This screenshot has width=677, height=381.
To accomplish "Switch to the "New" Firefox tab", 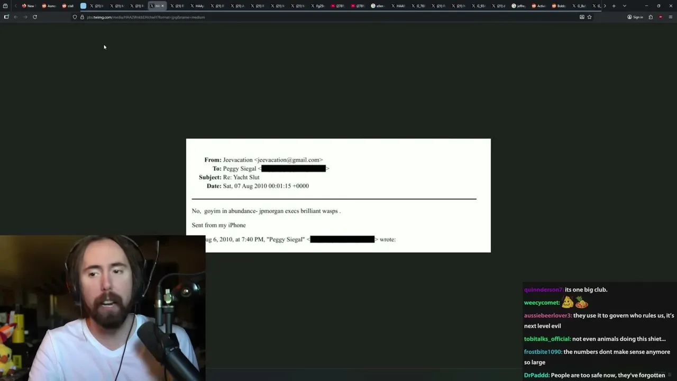I will [28, 6].
